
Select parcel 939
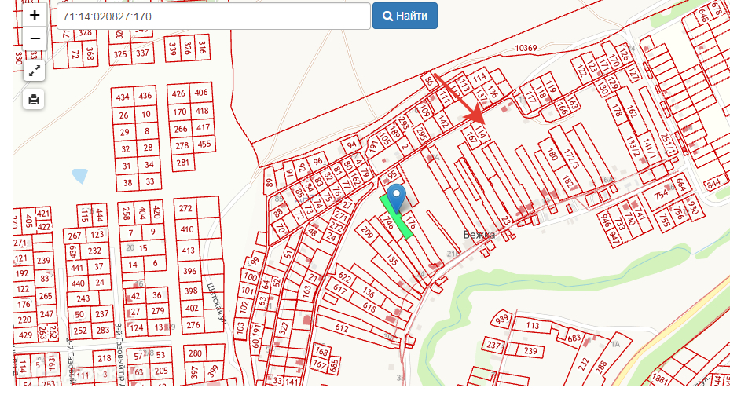tap(501, 320)
